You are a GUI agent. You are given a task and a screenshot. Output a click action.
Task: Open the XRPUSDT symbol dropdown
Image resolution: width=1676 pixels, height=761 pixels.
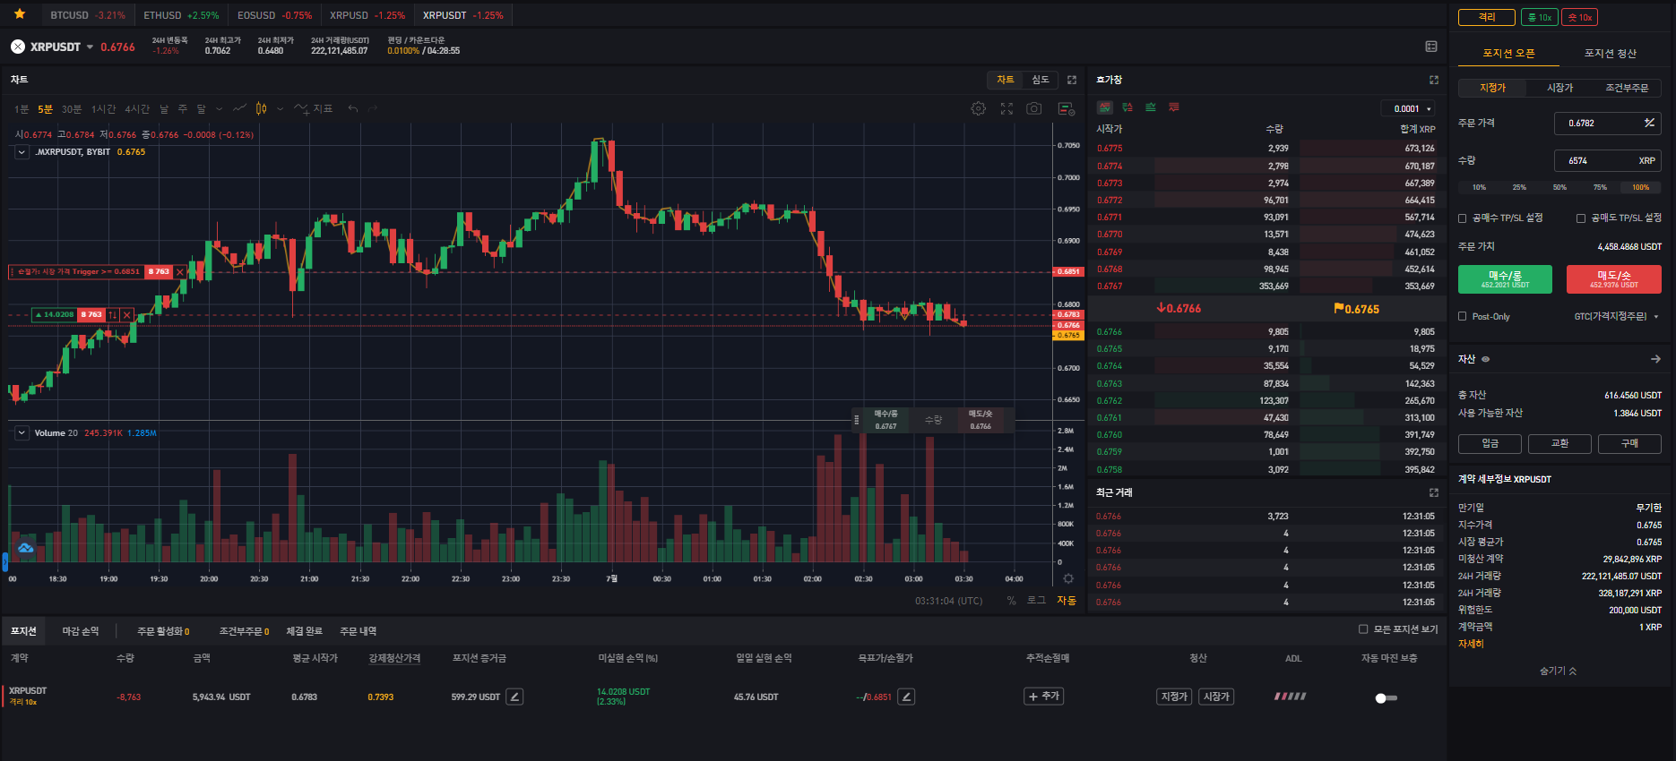click(x=90, y=47)
